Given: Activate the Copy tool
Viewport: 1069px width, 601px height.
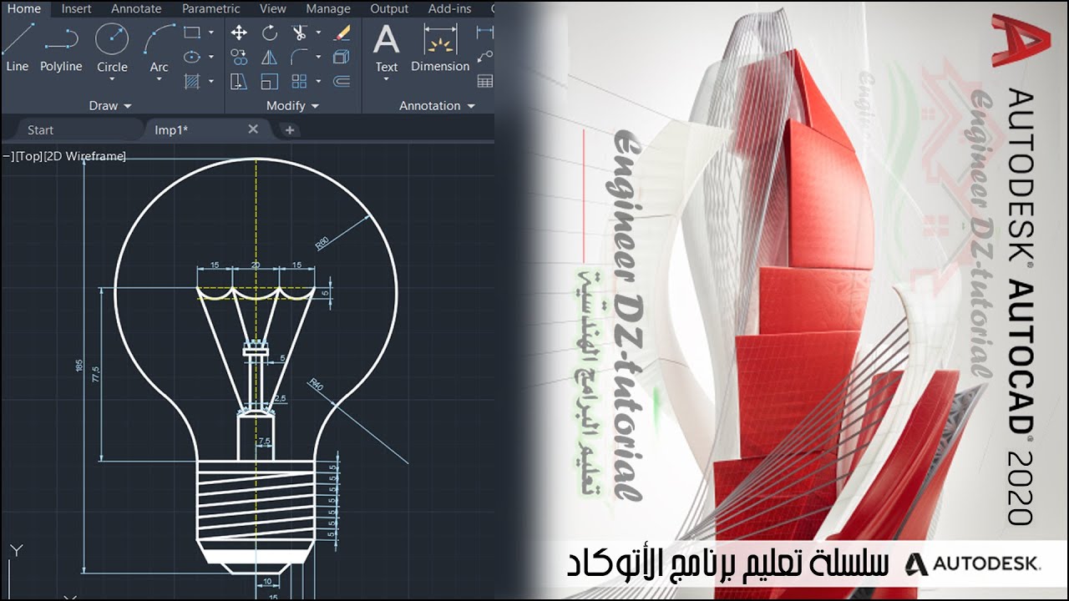Looking at the screenshot, I should click(x=239, y=57).
